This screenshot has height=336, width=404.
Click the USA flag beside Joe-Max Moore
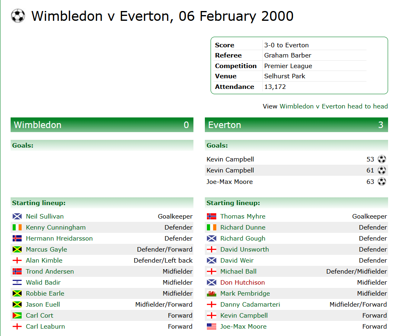pyautogui.click(x=211, y=327)
